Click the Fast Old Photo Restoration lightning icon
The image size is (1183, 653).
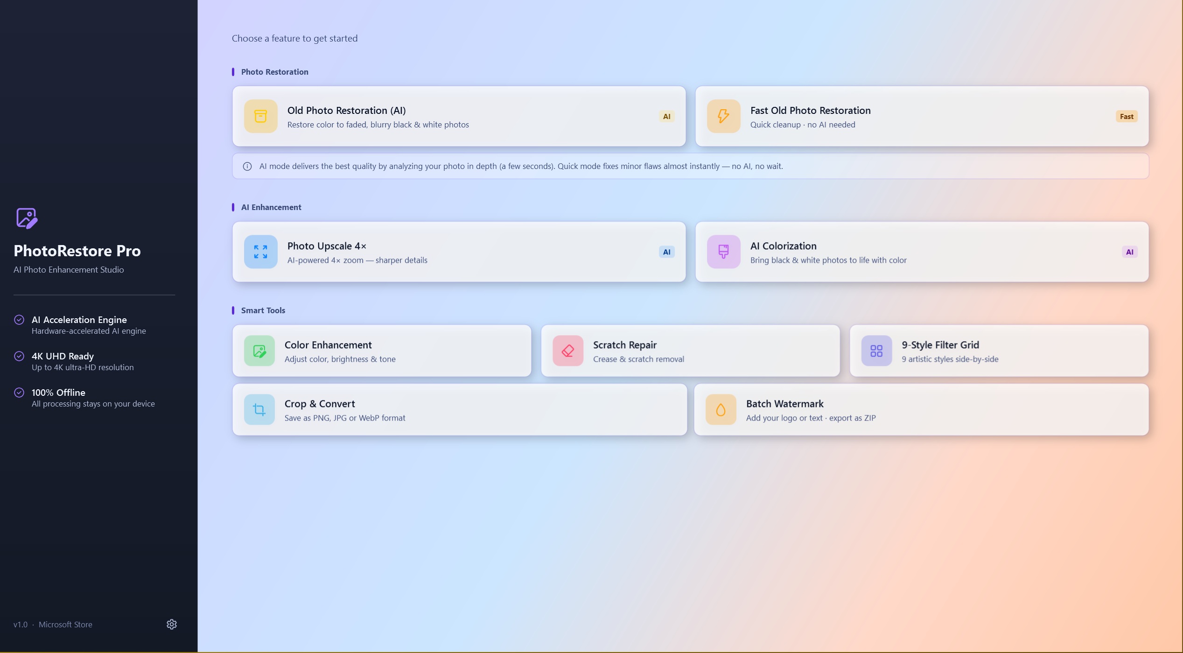point(724,116)
